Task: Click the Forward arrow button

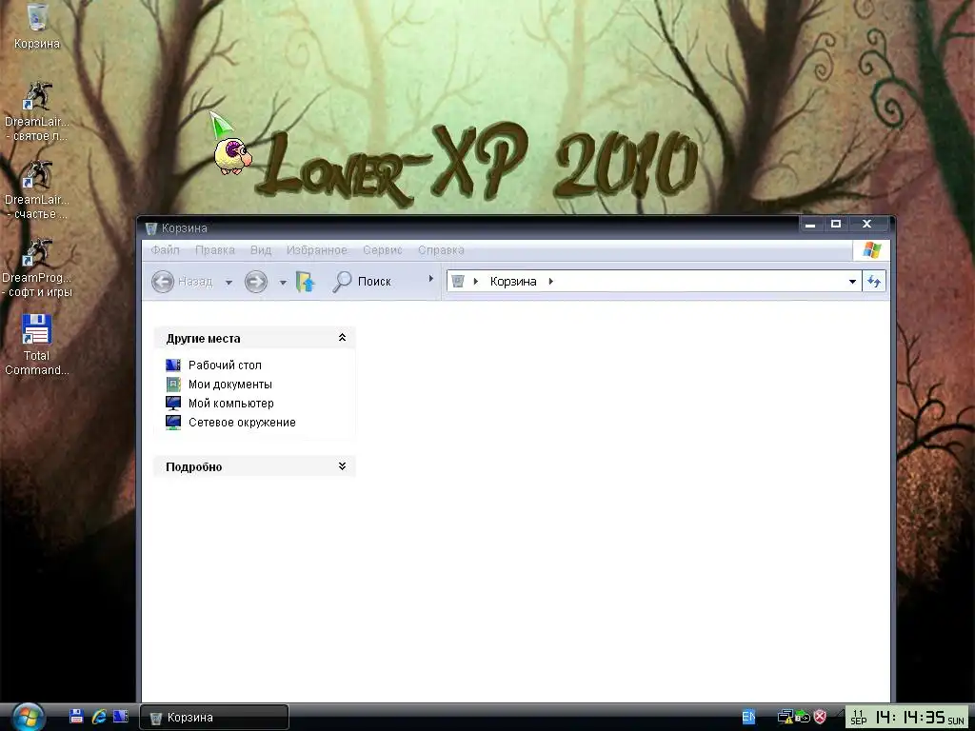Action: coord(255,282)
